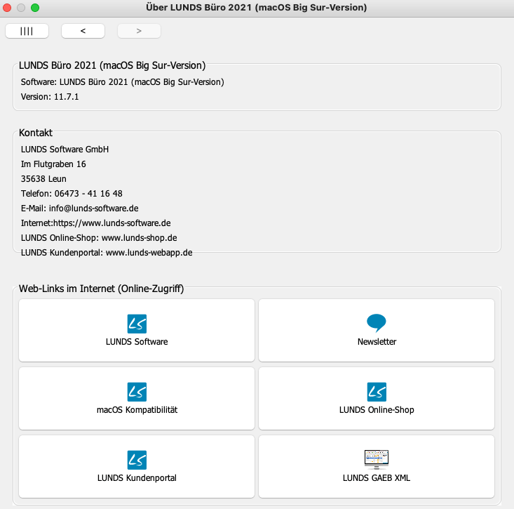The width and height of the screenshot is (514, 509).
Task: Open the four-bars overview toolbar button
Action: click(27, 31)
